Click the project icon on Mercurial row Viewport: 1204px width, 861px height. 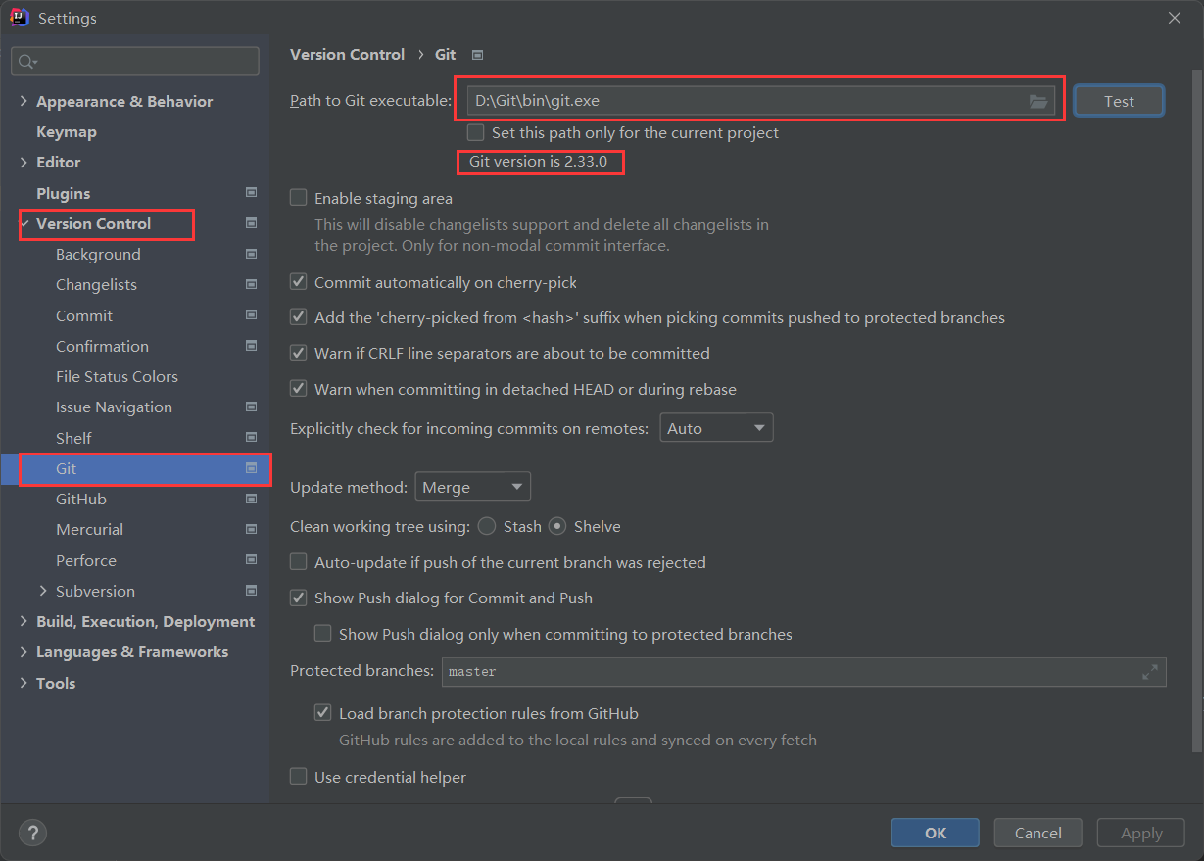click(x=251, y=529)
